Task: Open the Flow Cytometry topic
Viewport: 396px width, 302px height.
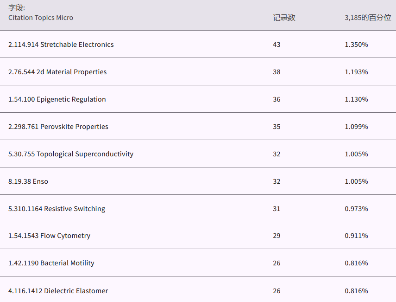Action: point(49,236)
